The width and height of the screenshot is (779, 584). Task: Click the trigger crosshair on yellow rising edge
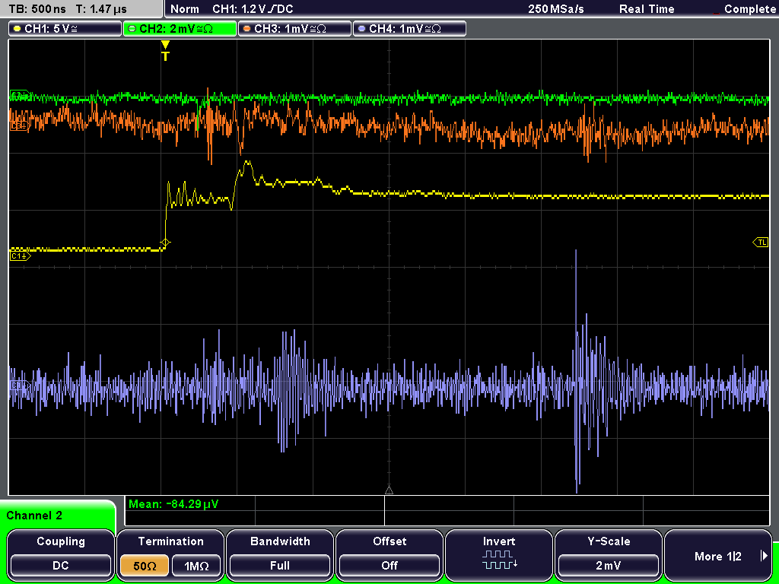[165, 243]
